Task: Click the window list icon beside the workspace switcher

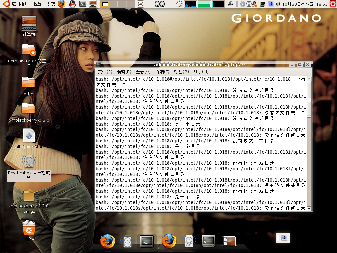Action: point(140,4)
